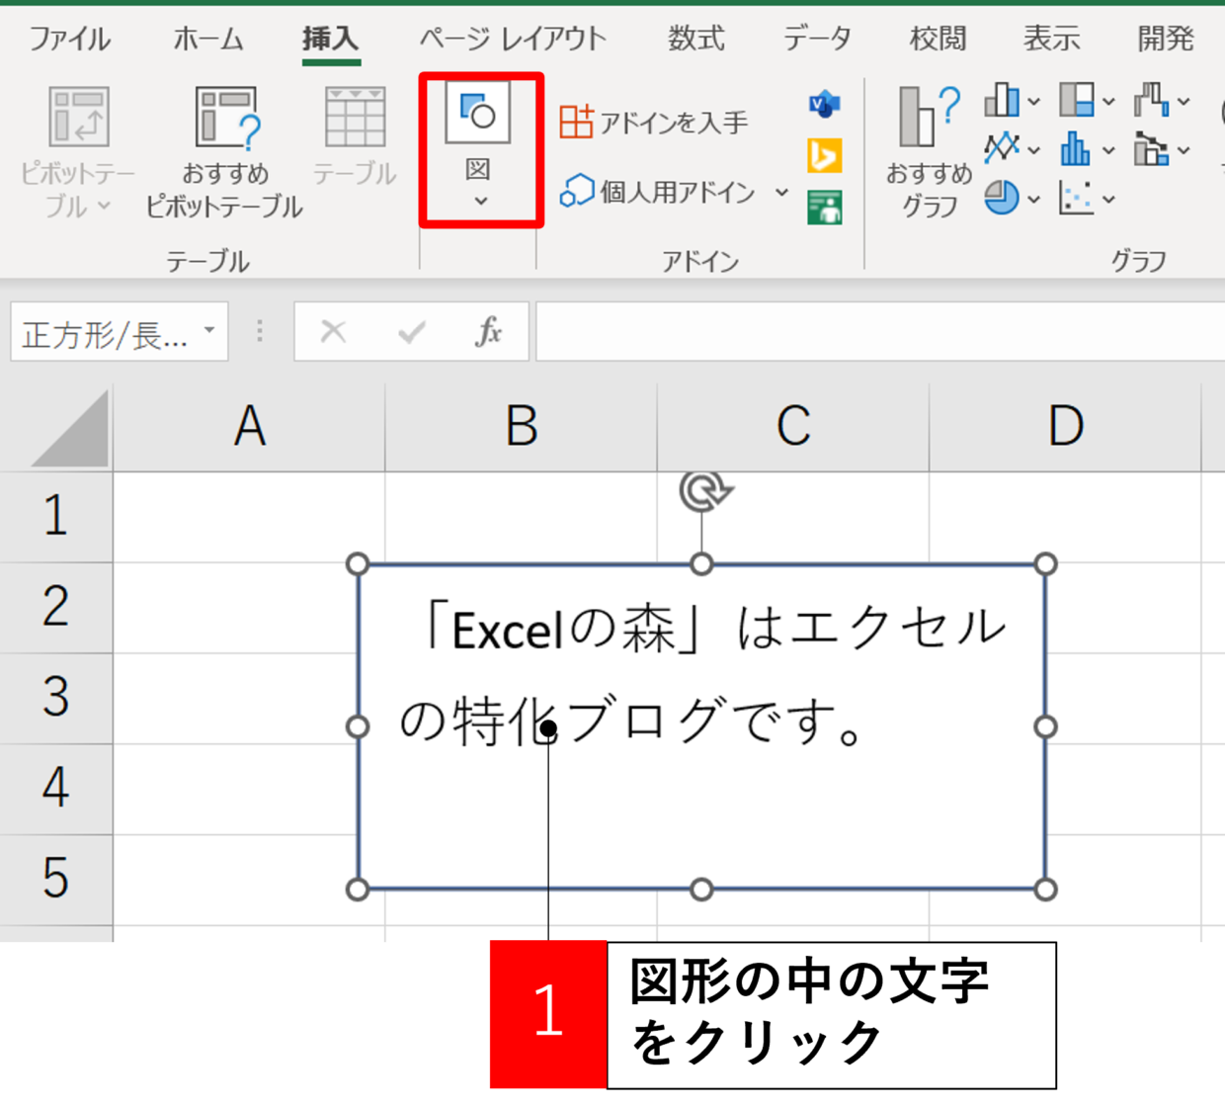Insert a column or bar chart
1225x1108 pixels.
click(x=1001, y=100)
